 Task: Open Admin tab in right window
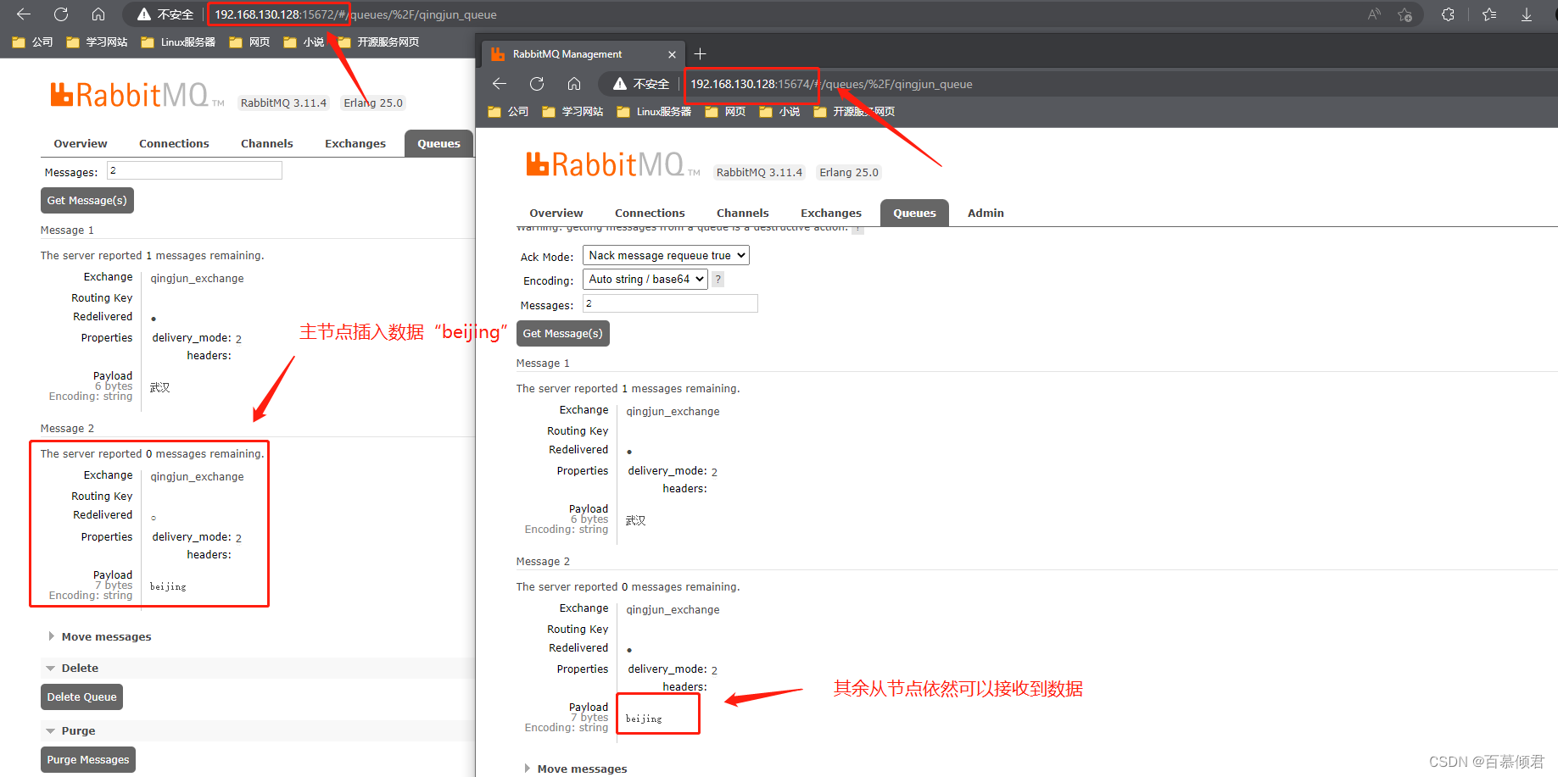click(986, 213)
